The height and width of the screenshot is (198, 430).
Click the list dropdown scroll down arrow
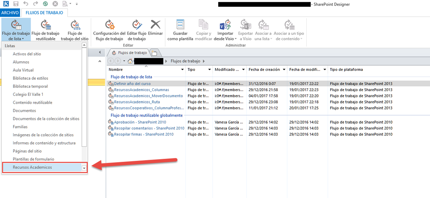click(84, 168)
